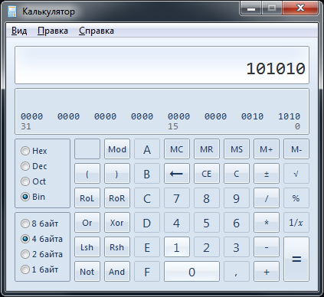
Task: Store value with MS button
Action: [x=237, y=149]
